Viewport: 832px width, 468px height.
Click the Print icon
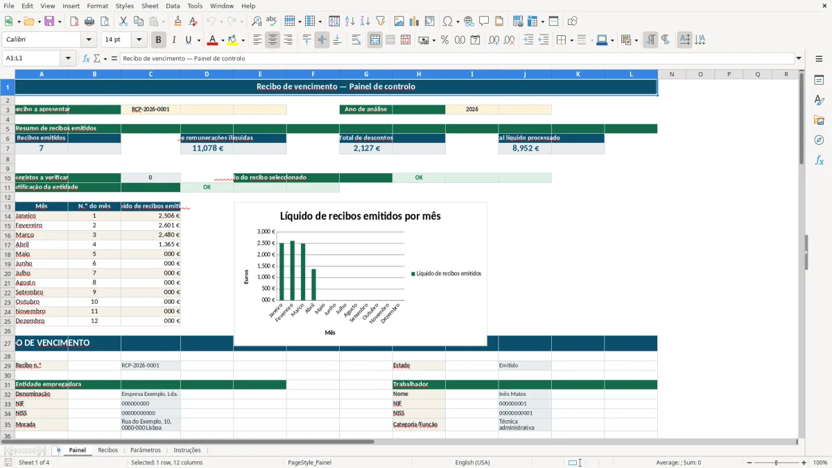89,21
